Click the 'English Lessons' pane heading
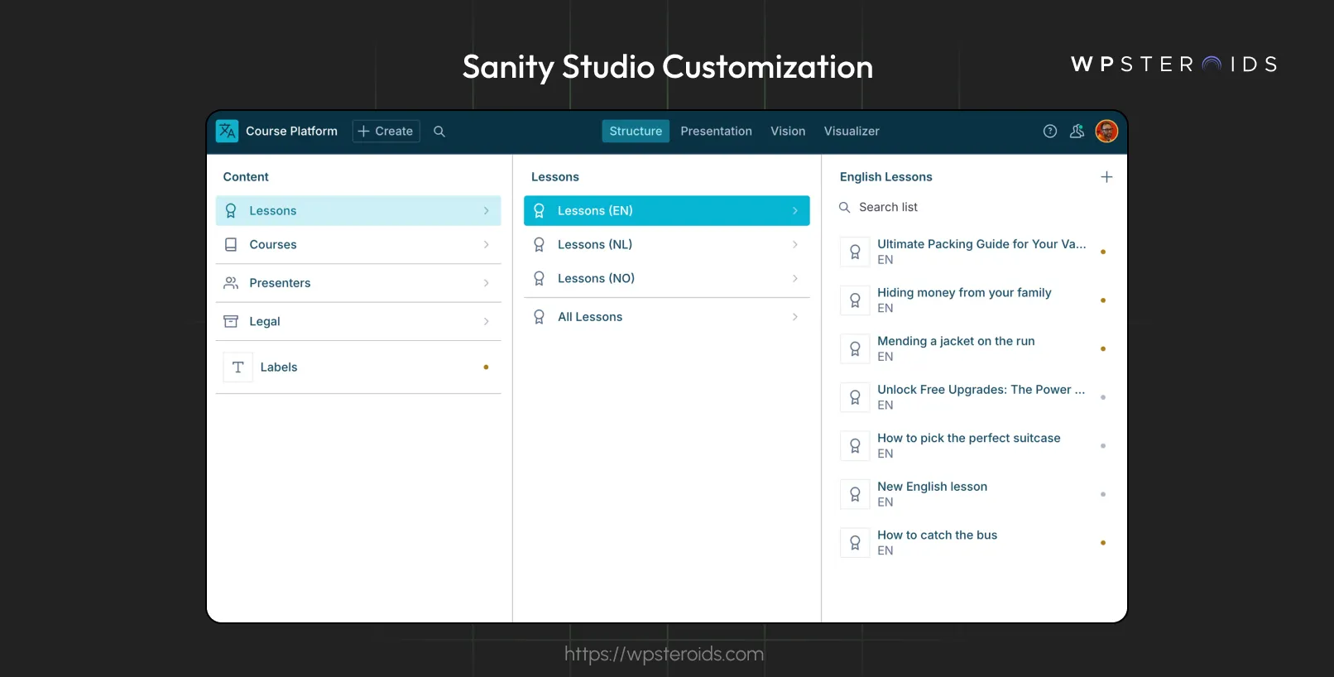The image size is (1334, 677). click(885, 177)
